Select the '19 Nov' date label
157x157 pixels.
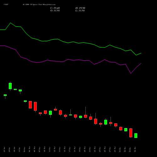tap(80, 149)
